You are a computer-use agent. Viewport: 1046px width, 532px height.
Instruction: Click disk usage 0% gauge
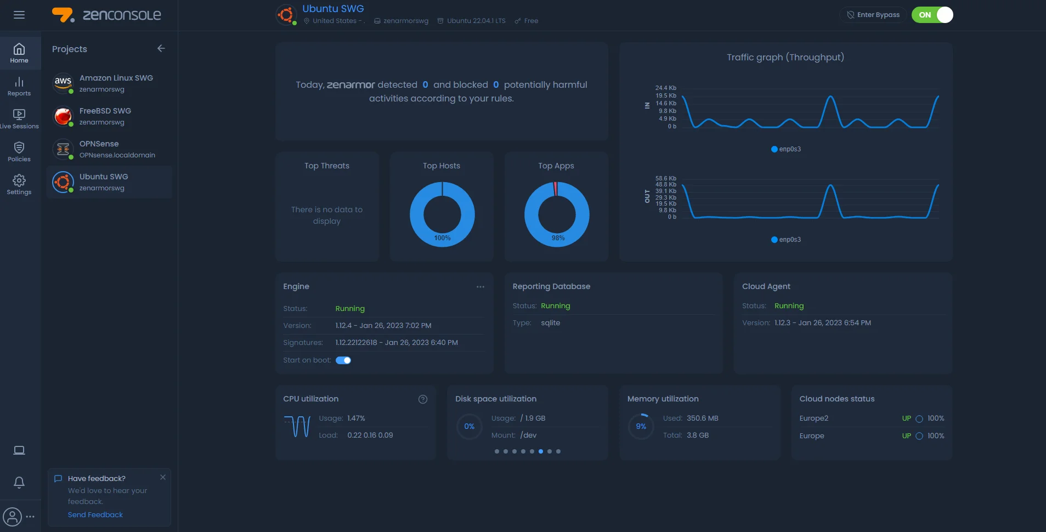pyautogui.click(x=470, y=426)
